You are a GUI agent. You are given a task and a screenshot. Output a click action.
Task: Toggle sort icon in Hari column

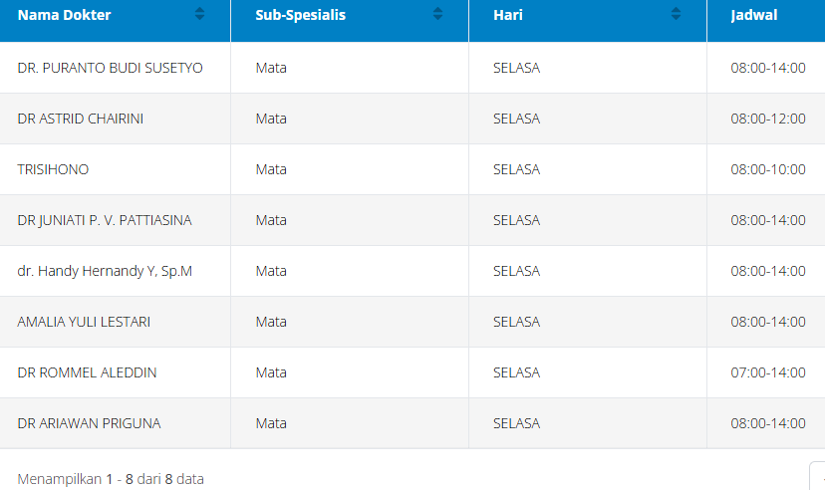tap(676, 15)
